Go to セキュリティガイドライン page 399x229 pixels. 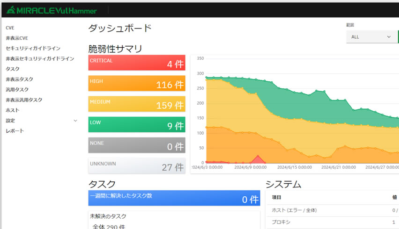[33, 49]
